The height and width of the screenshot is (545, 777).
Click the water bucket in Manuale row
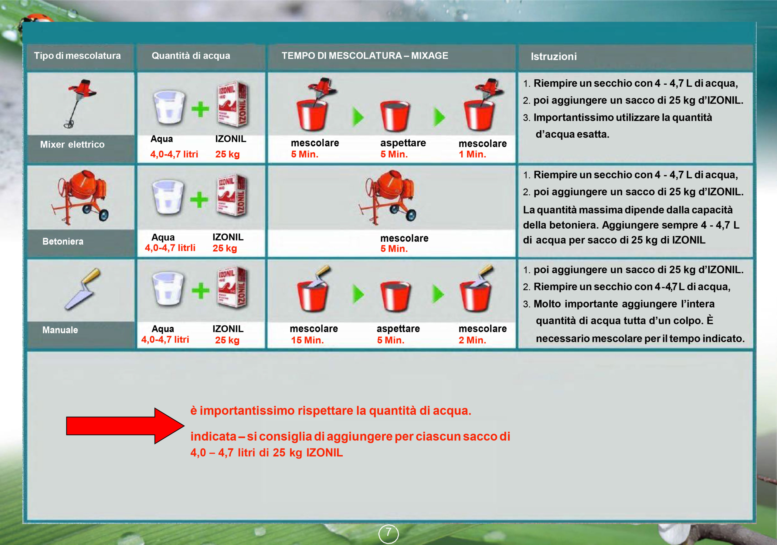pos(168,288)
